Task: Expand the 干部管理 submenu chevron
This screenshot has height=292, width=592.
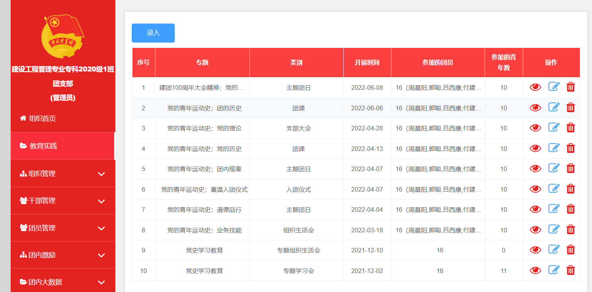Action: tap(101, 201)
